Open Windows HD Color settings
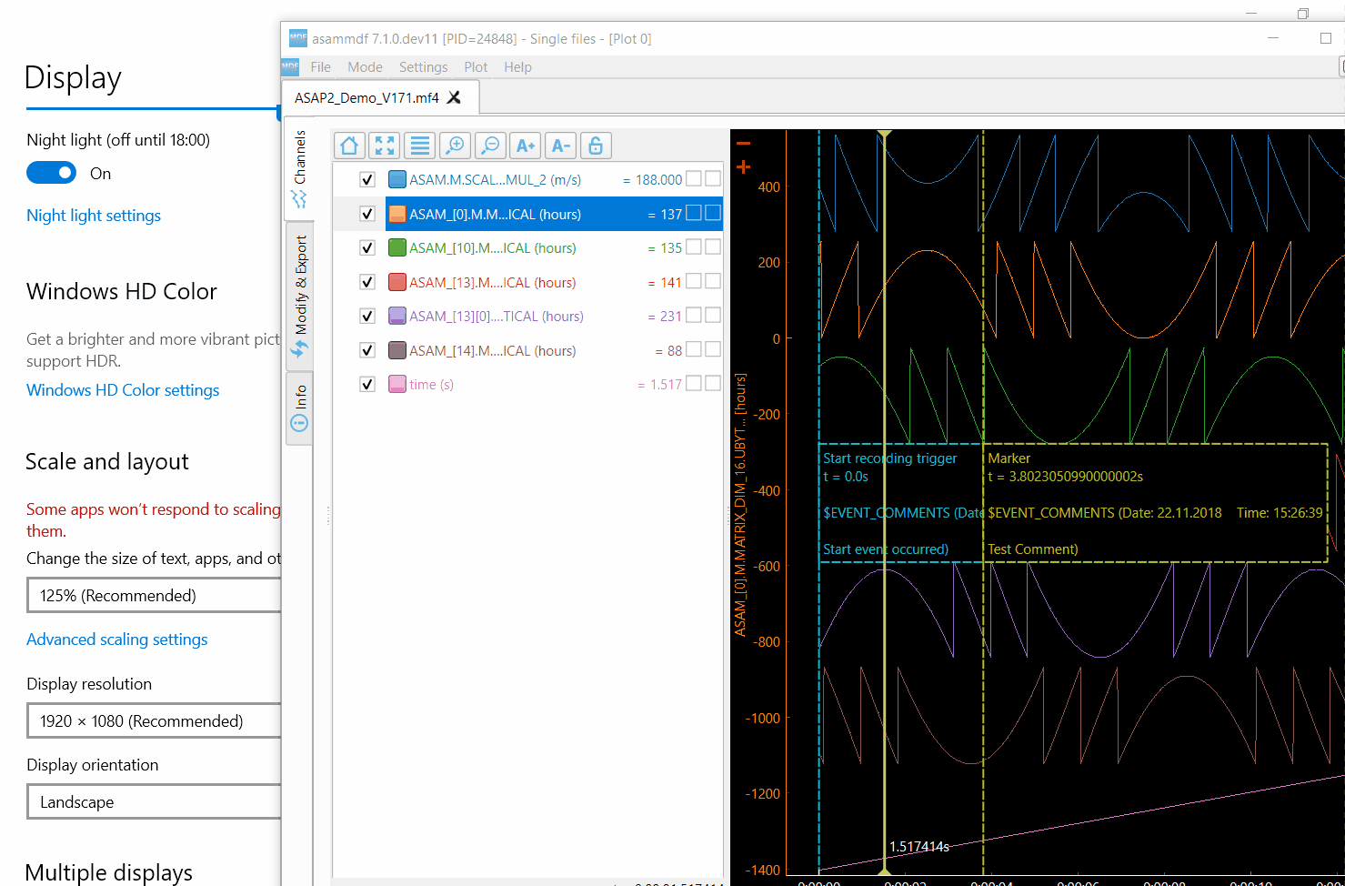 tap(123, 389)
